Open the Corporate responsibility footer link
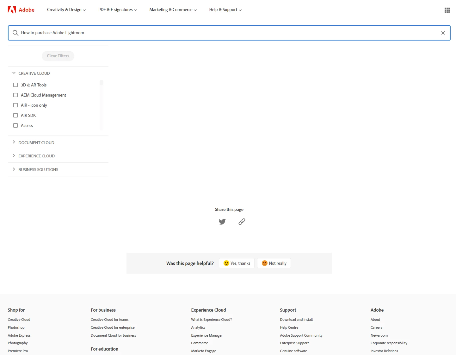456x355 pixels. (389, 343)
